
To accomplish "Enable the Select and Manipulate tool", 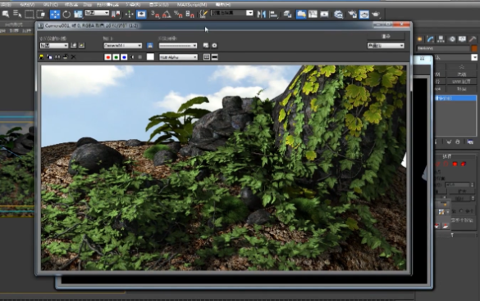I will [130, 14].
